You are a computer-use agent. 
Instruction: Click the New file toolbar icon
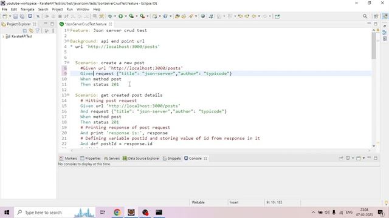5,16
